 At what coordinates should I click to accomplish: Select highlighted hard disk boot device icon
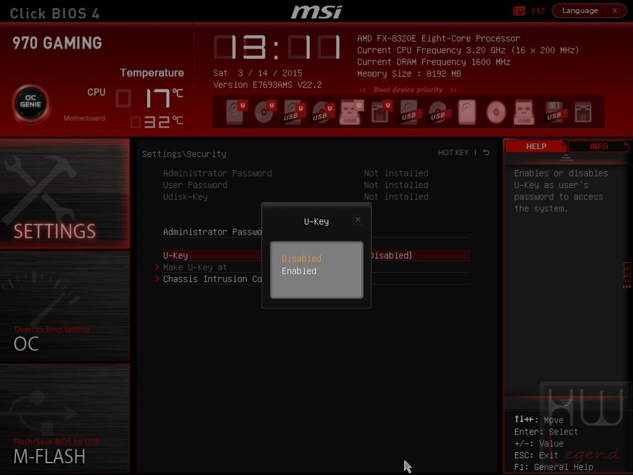[467, 112]
